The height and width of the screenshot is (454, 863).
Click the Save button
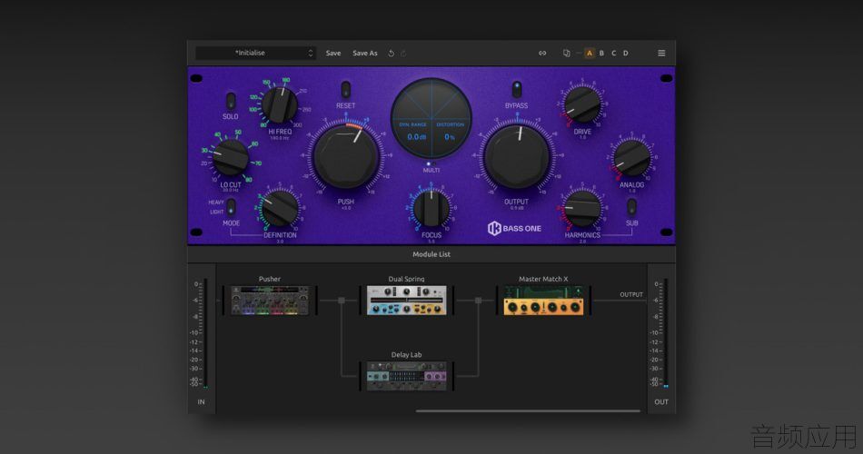click(x=333, y=54)
